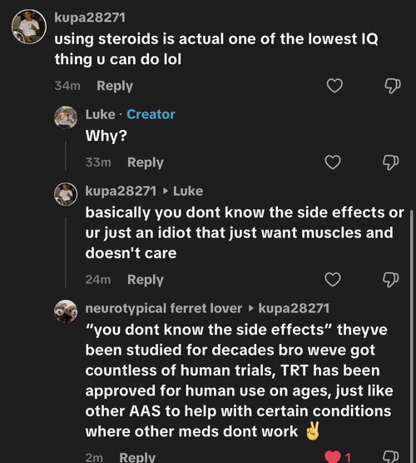This screenshot has width=416, height=463.
Task: Reply to neurotypical ferret lover's comment
Action: click(x=137, y=457)
